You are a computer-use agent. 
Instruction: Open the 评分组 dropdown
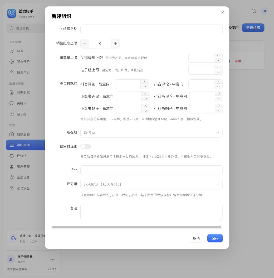click(151, 184)
